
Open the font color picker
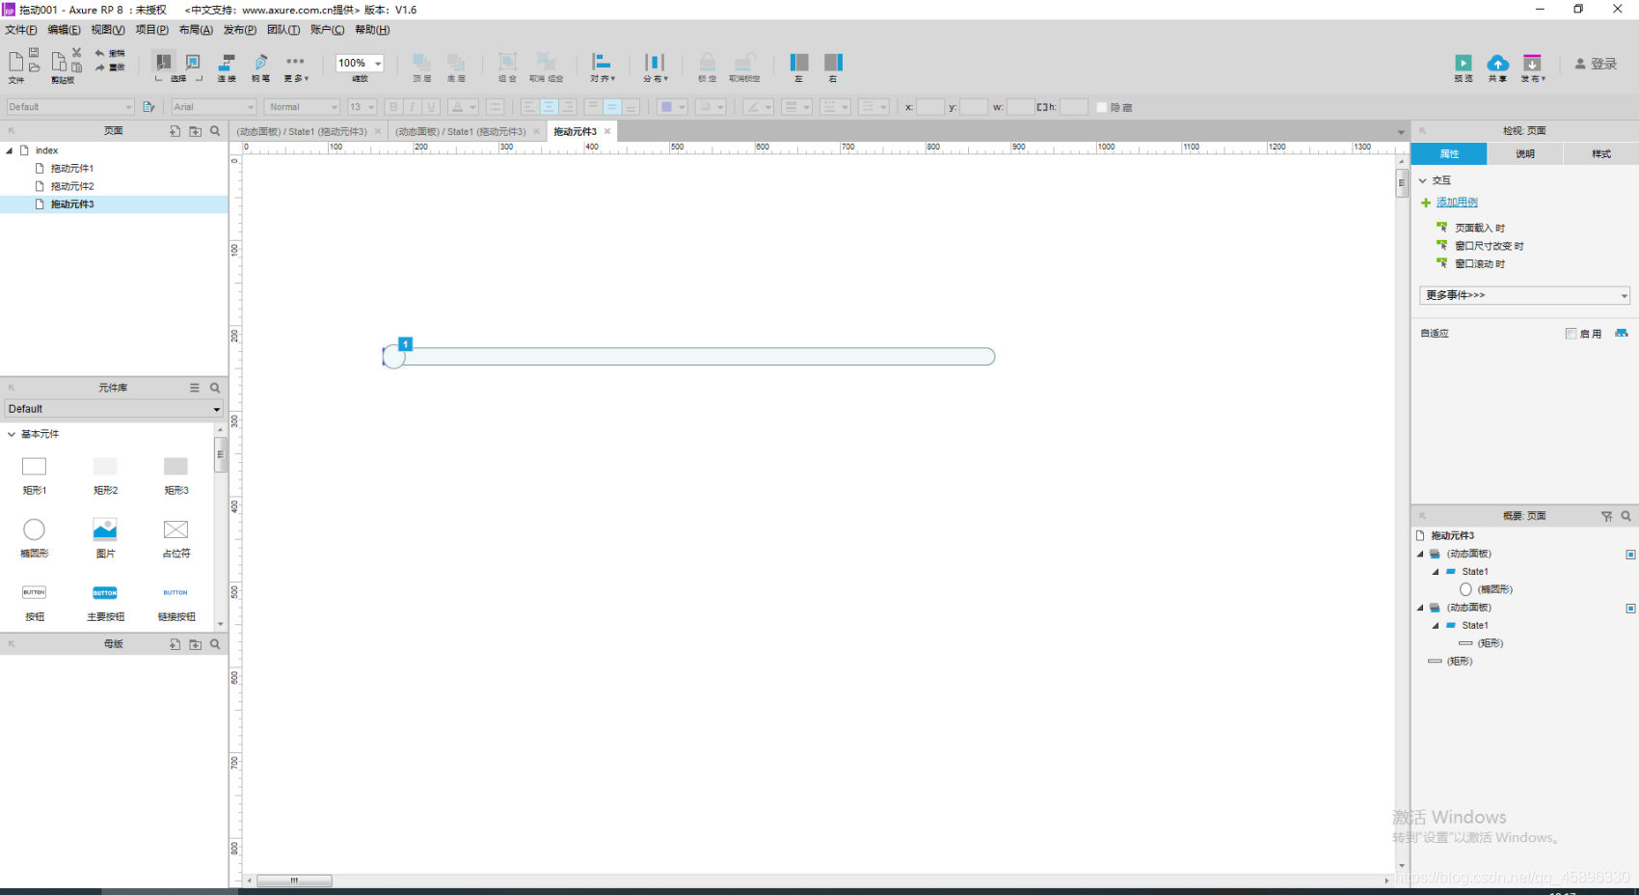pyautogui.click(x=463, y=107)
